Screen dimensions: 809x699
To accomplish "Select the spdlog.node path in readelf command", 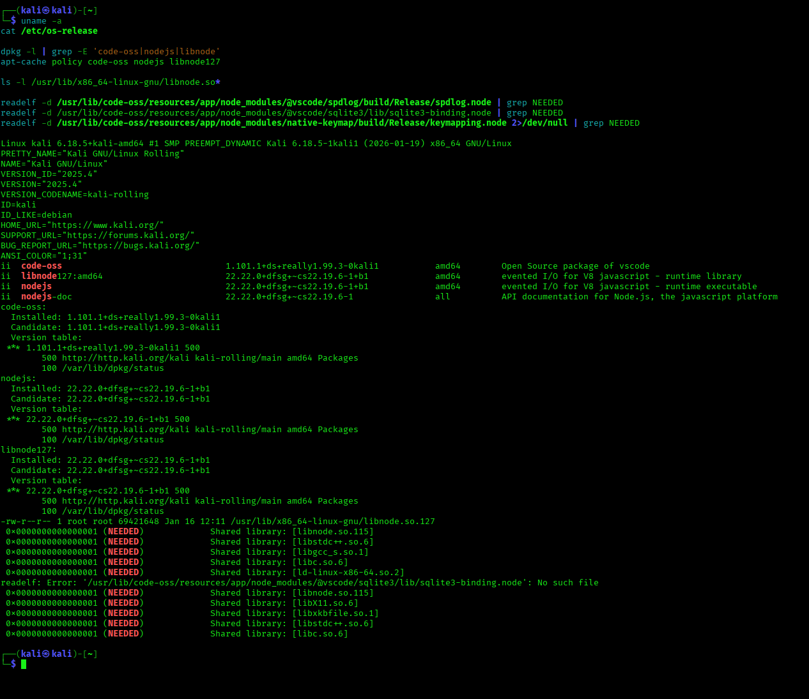I will pos(274,103).
